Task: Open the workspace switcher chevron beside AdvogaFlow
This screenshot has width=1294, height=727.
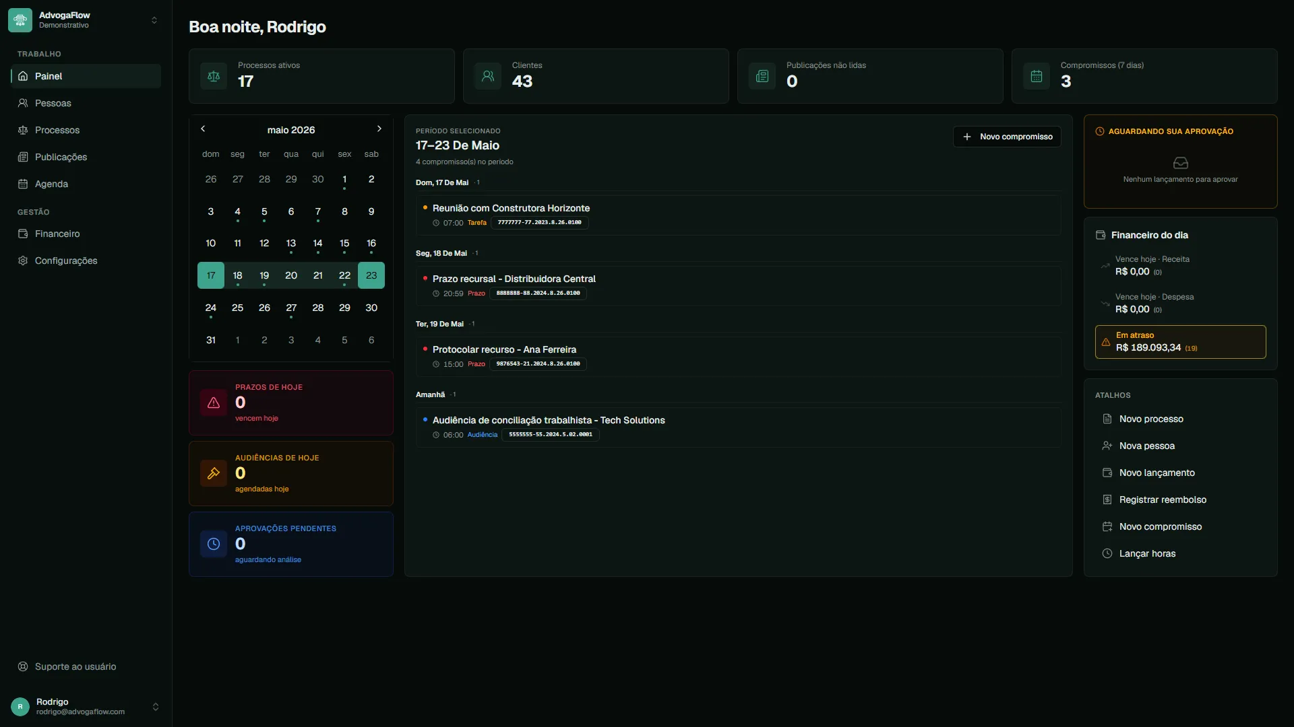Action: pos(154,20)
